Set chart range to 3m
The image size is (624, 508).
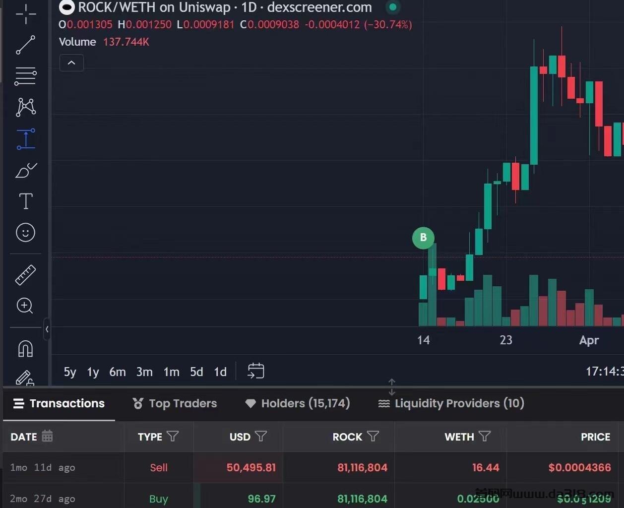144,372
